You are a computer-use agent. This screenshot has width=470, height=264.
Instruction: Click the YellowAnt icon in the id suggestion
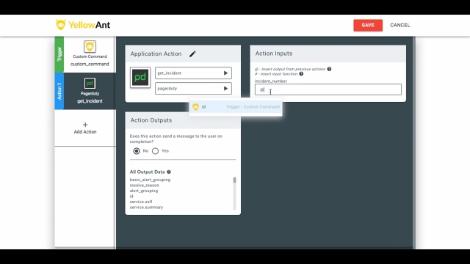(x=196, y=107)
